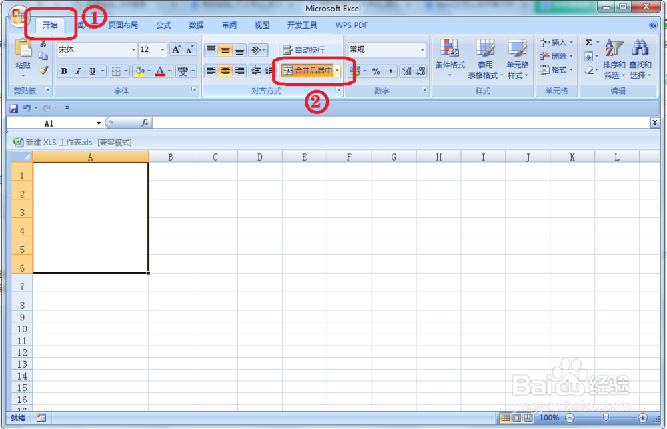The width and height of the screenshot is (667, 429).
Task: Click the phonetic guide wén icon
Action: click(183, 71)
